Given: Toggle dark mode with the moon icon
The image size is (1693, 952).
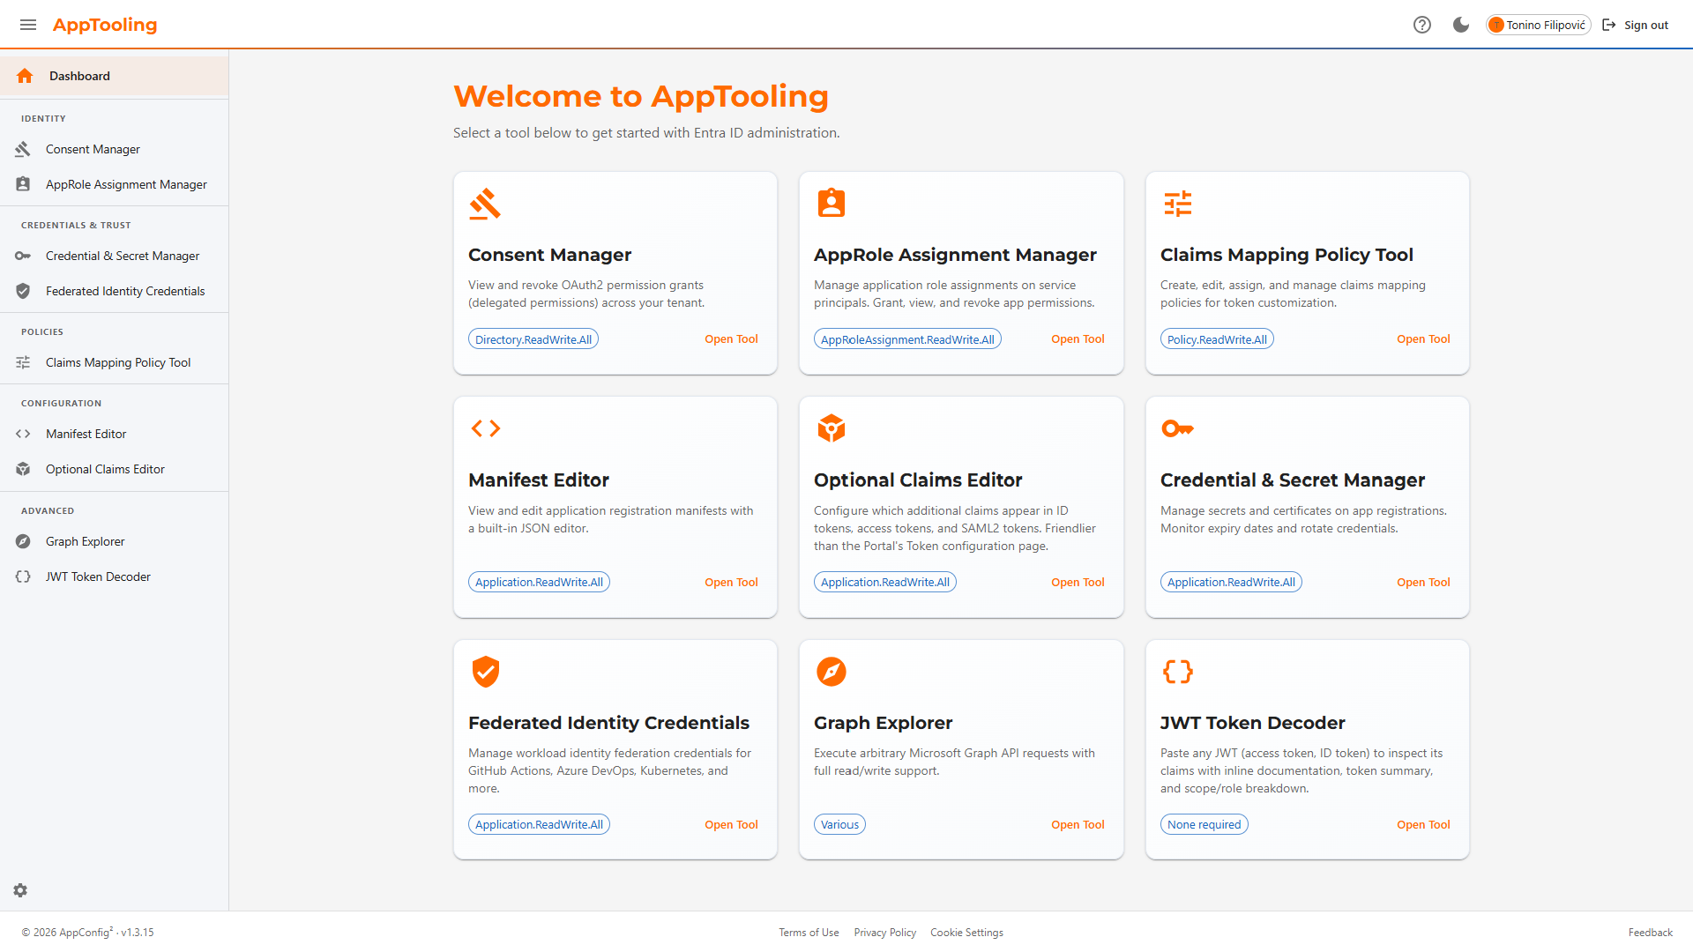Looking at the screenshot, I should [x=1460, y=25].
